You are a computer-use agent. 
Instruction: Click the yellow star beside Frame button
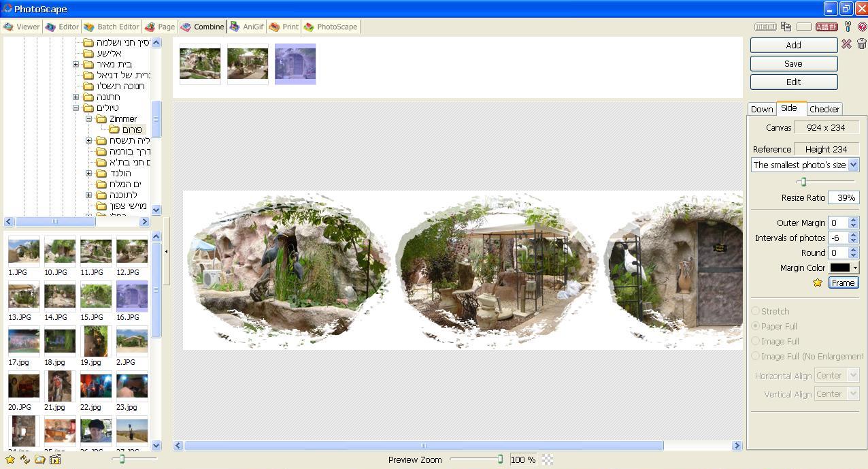point(818,282)
